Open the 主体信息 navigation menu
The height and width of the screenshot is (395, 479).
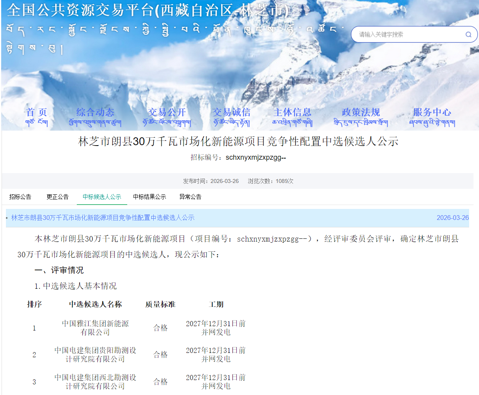[292, 117]
